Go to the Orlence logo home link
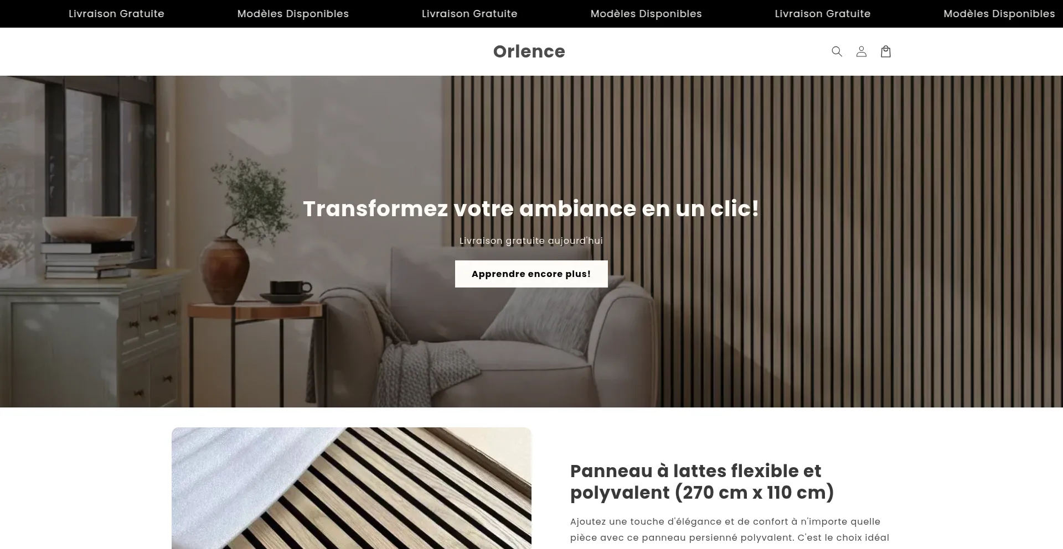The width and height of the screenshot is (1063, 549). tap(529, 51)
